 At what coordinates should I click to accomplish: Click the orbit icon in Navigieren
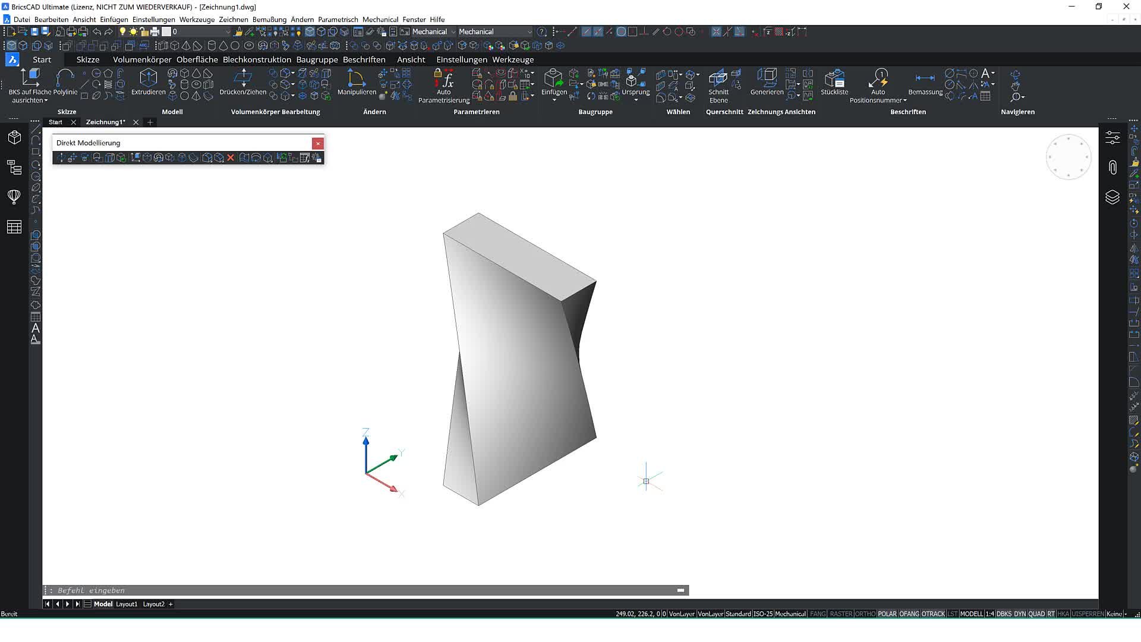click(1015, 74)
